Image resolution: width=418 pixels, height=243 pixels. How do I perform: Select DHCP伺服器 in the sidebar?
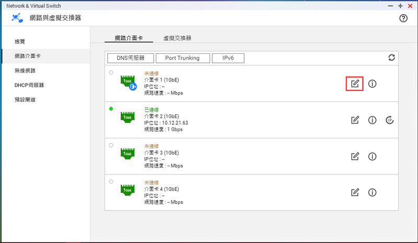coord(29,85)
